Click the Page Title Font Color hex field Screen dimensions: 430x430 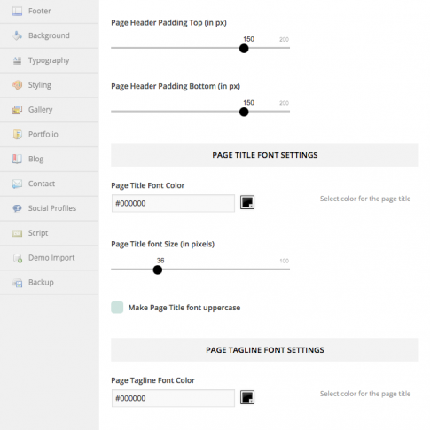[x=173, y=203]
